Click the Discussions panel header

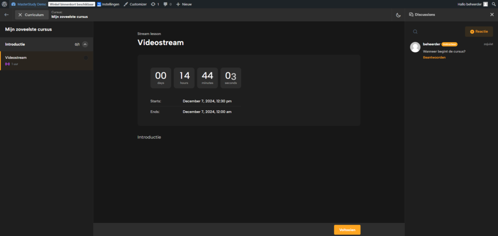[422, 15]
